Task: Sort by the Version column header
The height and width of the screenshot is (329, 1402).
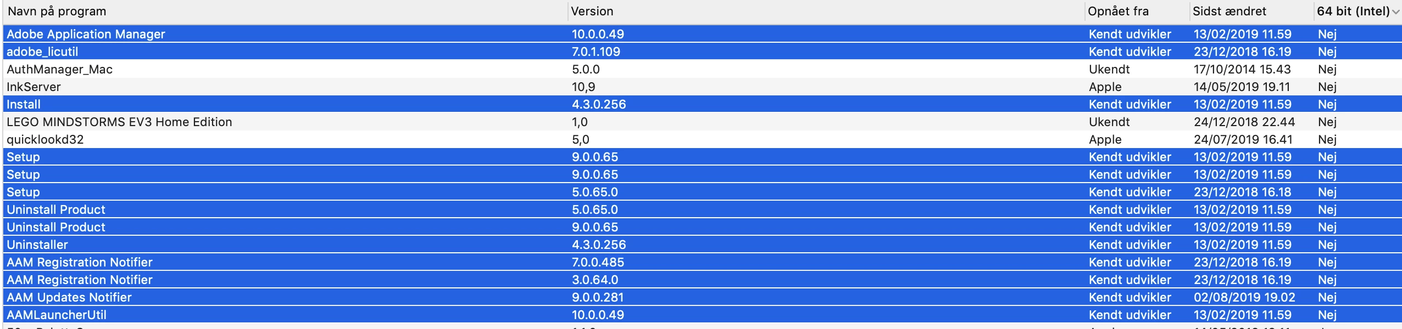Action: tap(827, 12)
